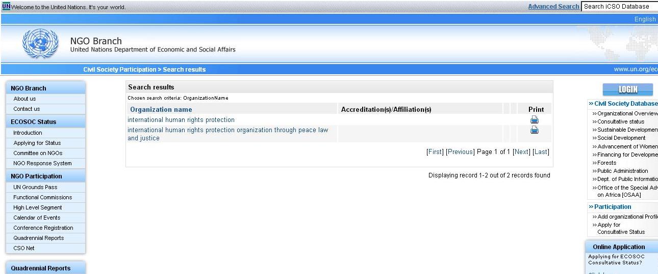Go to Last results page
The width and height of the screenshot is (658, 274).
[541, 152]
